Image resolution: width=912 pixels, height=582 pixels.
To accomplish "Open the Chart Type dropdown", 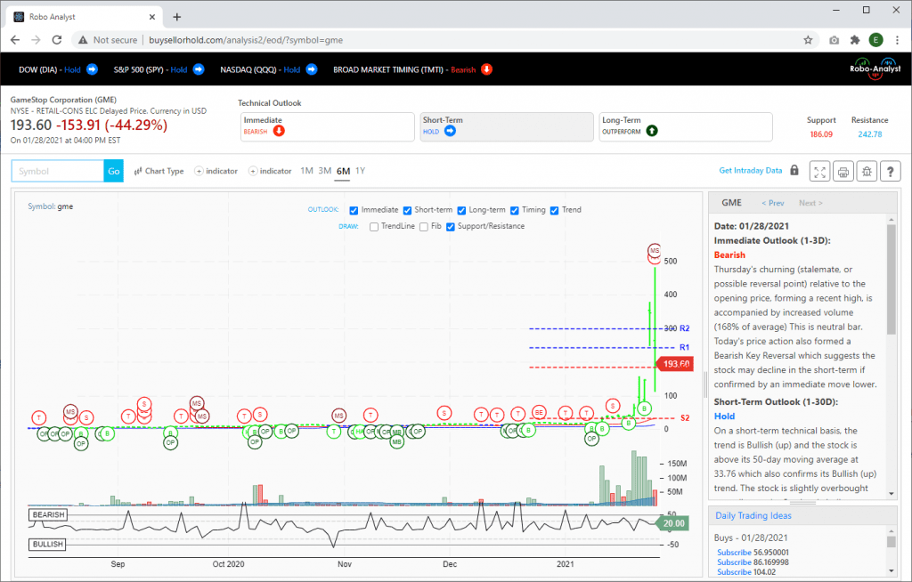I will [x=159, y=171].
